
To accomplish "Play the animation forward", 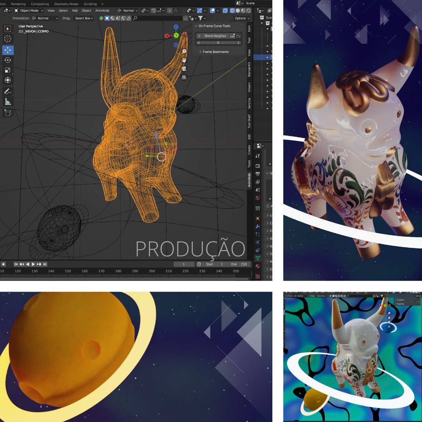I will [x=33, y=264].
